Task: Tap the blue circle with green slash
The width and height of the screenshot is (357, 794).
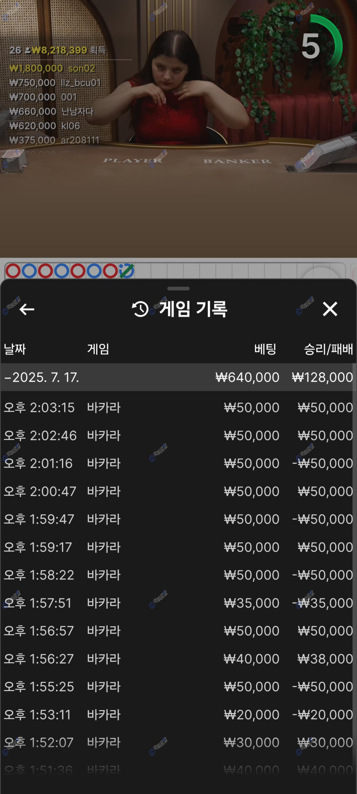Action: (127, 271)
